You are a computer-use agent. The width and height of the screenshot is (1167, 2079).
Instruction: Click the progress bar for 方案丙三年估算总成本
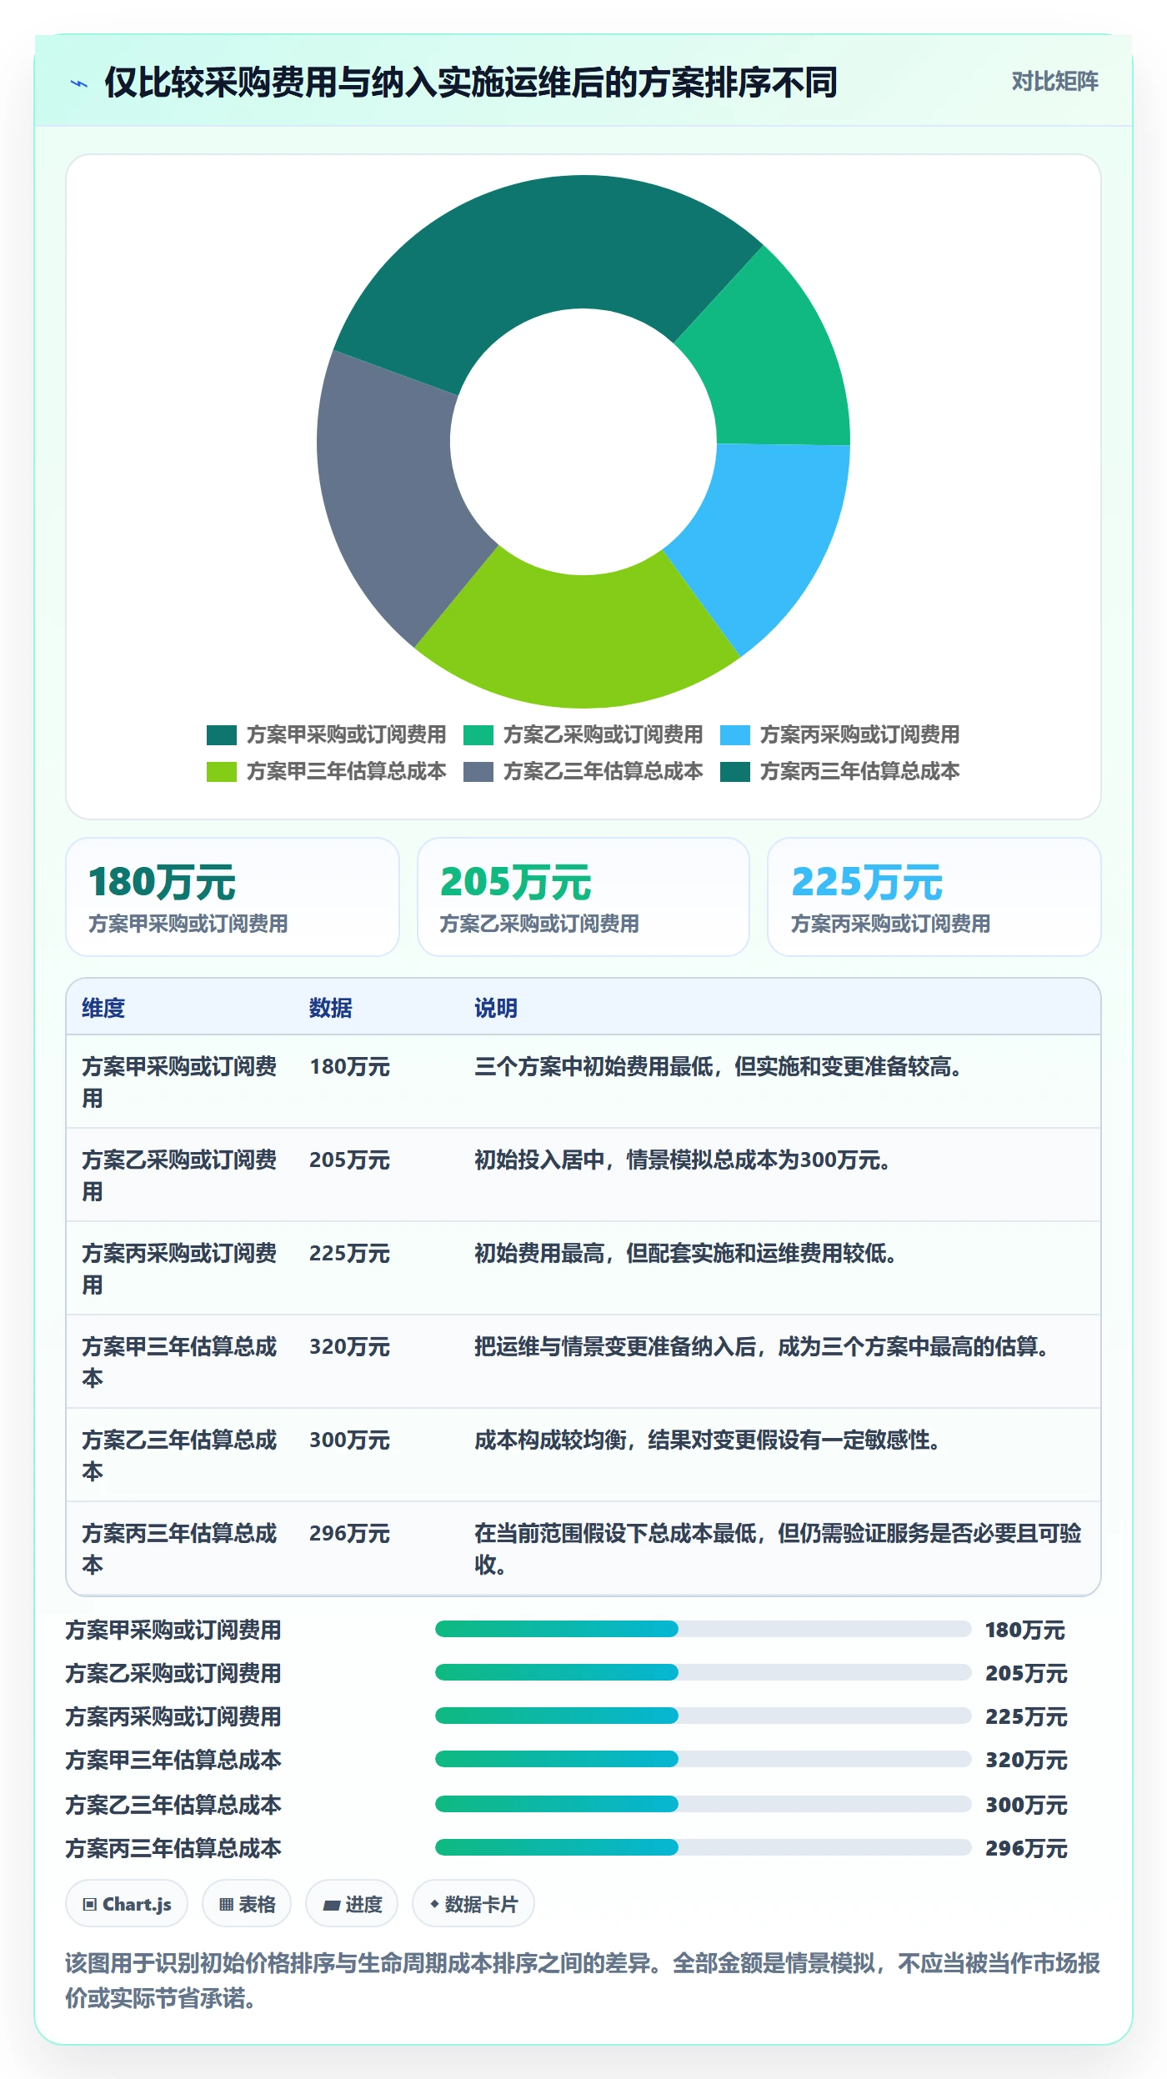[x=704, y=1847]
